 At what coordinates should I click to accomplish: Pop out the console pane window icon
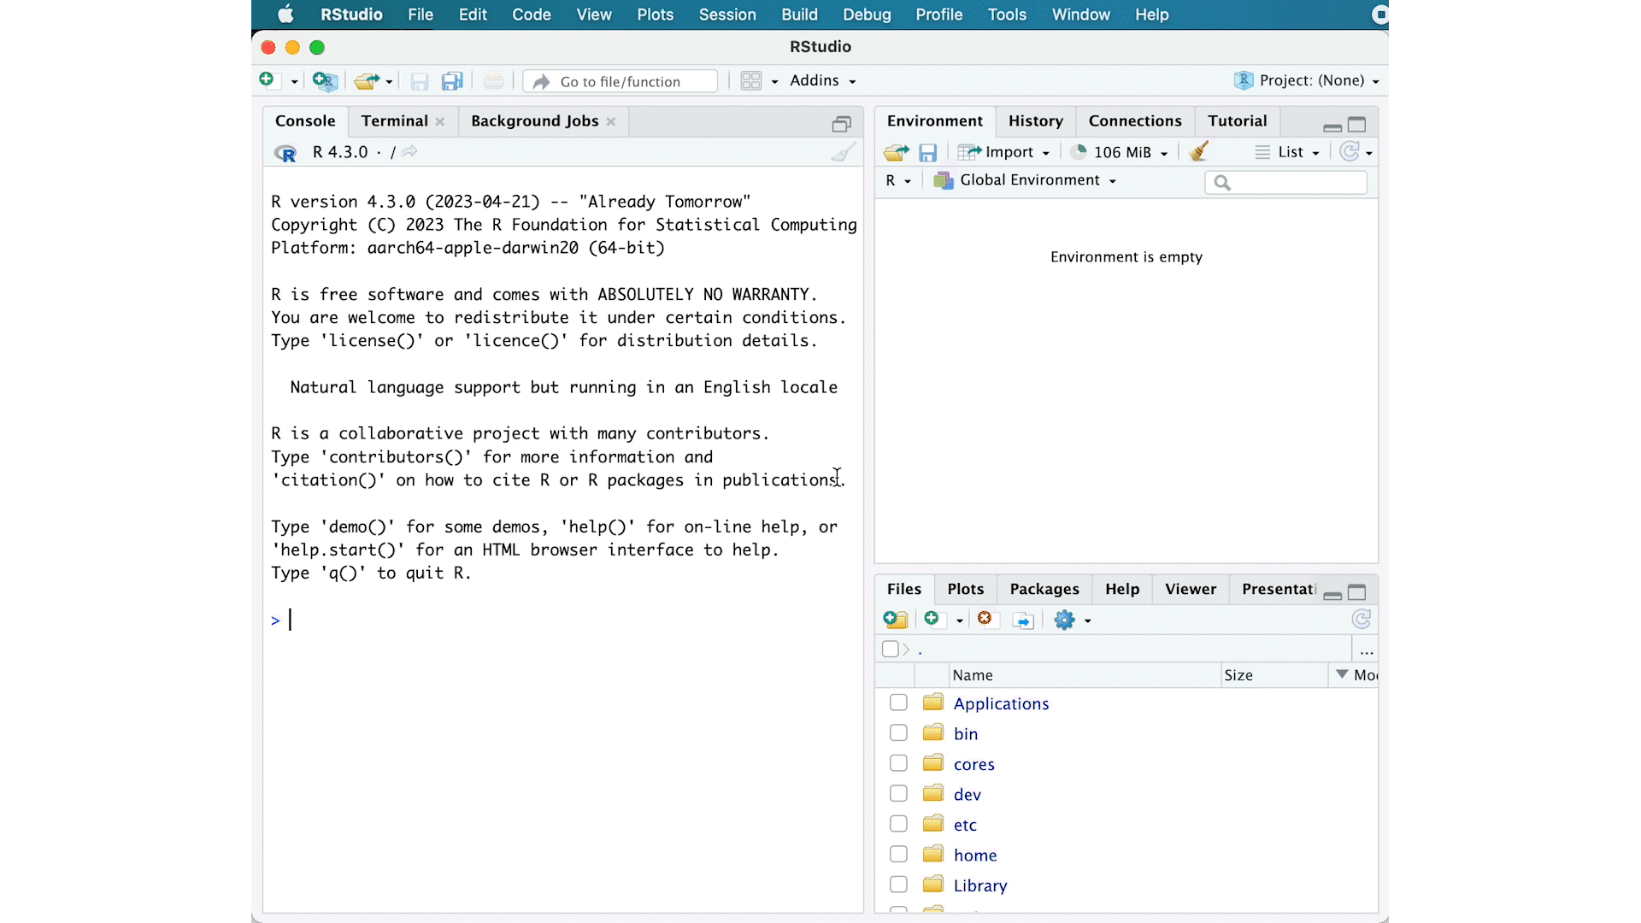point(841,125)
